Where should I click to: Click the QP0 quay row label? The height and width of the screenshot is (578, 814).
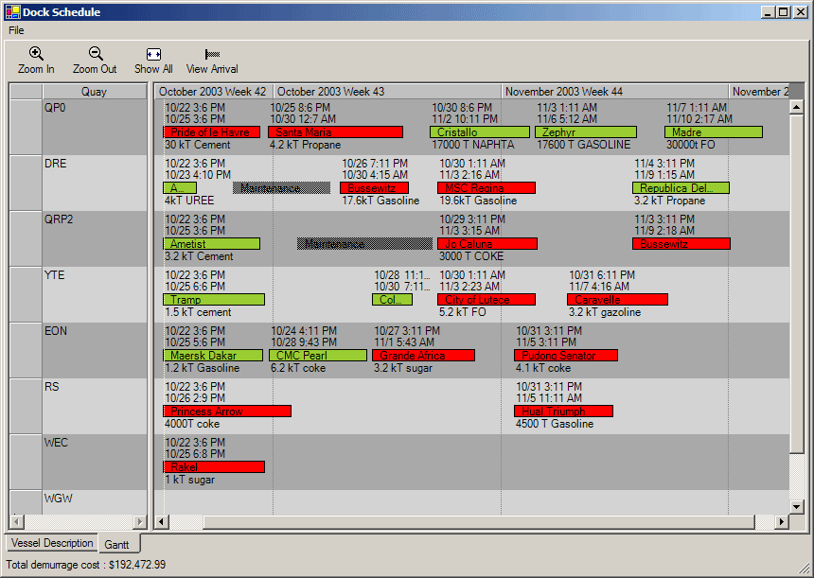[x=55, y=108]
